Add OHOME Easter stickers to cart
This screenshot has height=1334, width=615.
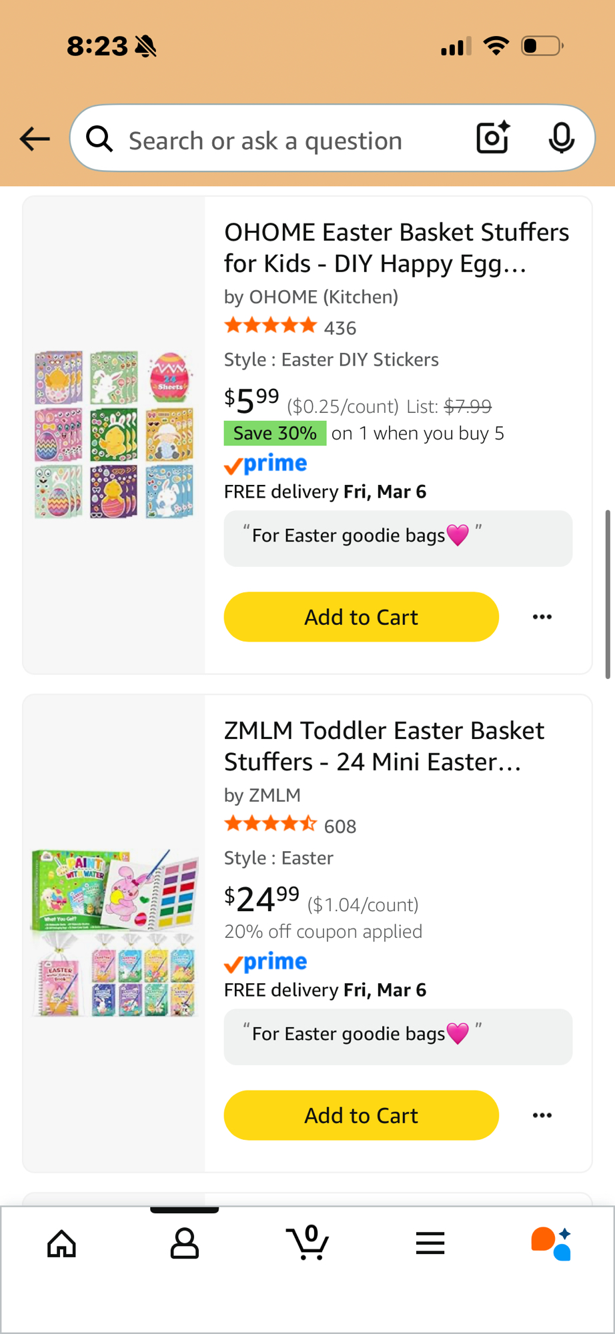coord(361,617)
